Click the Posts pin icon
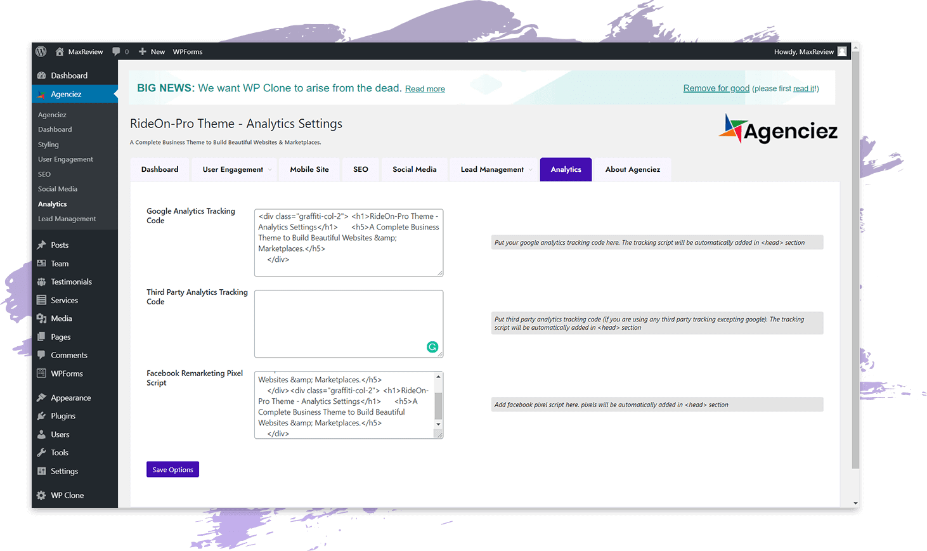Screen dimensions: 927x551 pos(42,245)
